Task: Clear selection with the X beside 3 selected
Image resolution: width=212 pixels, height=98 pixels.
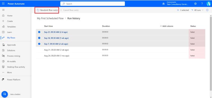Action: click(178, 10)
